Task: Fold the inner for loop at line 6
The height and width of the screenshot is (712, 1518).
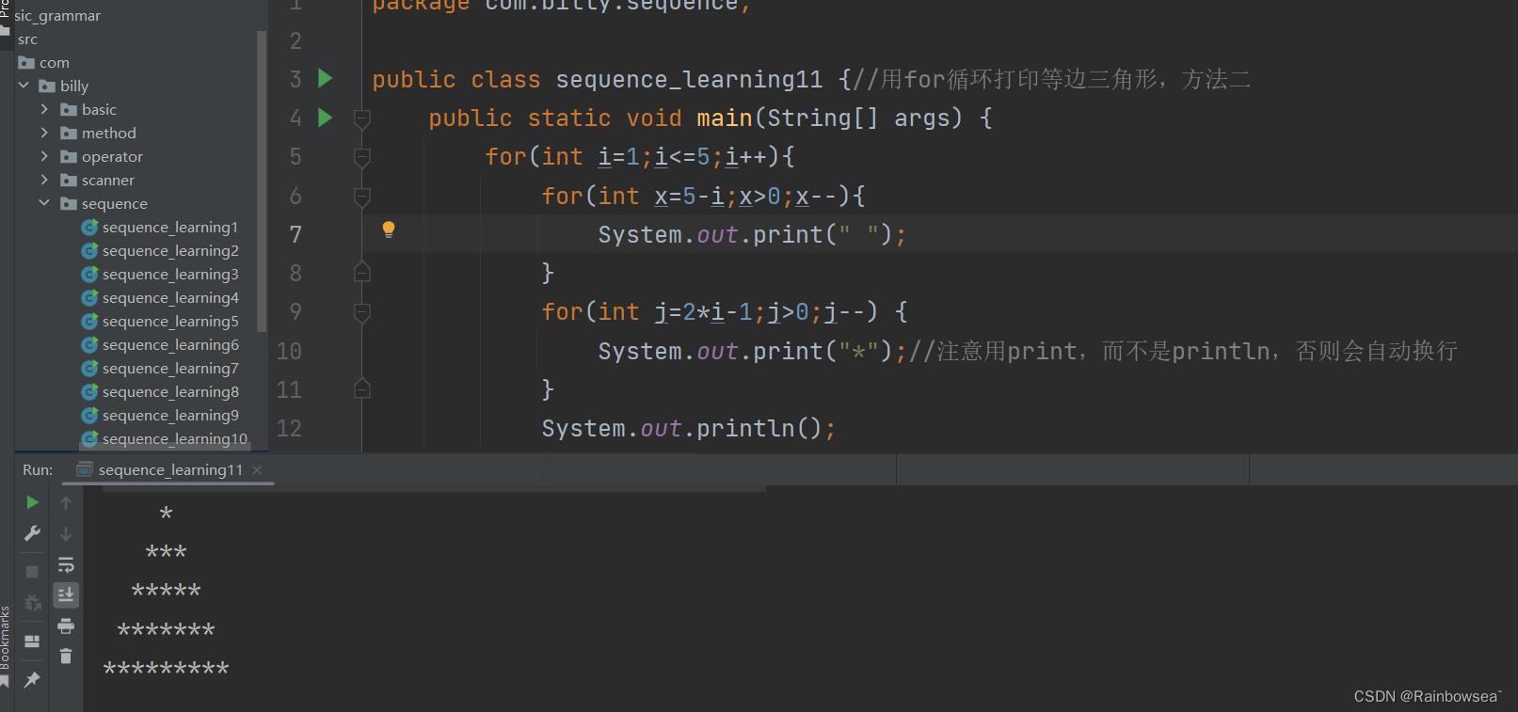Action: point(362,197)
